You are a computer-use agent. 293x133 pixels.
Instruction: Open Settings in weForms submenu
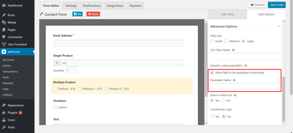tap(8, 95)
